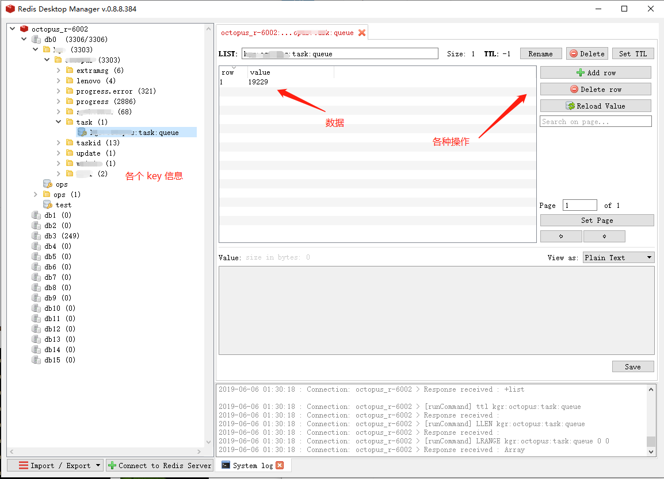This screenshot has height=479, width=664.
Task: Click Connect to Redis Server button
Action: [x=159, y=465]
